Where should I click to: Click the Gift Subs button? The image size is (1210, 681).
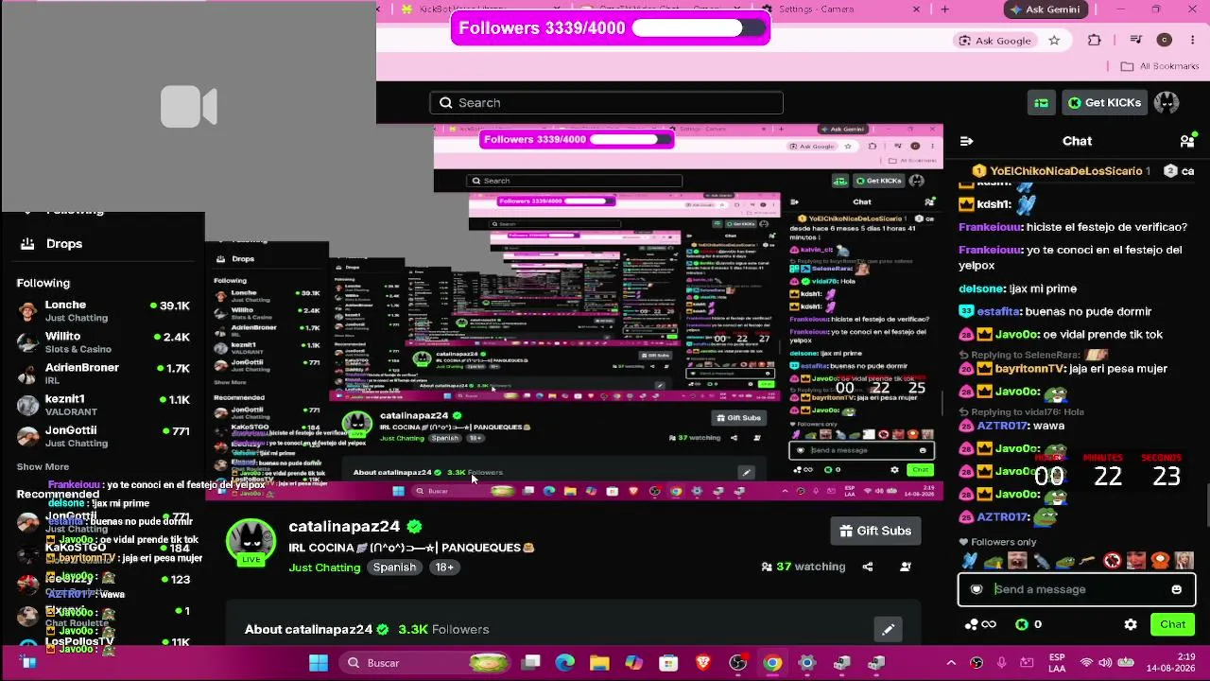(875, 531)
